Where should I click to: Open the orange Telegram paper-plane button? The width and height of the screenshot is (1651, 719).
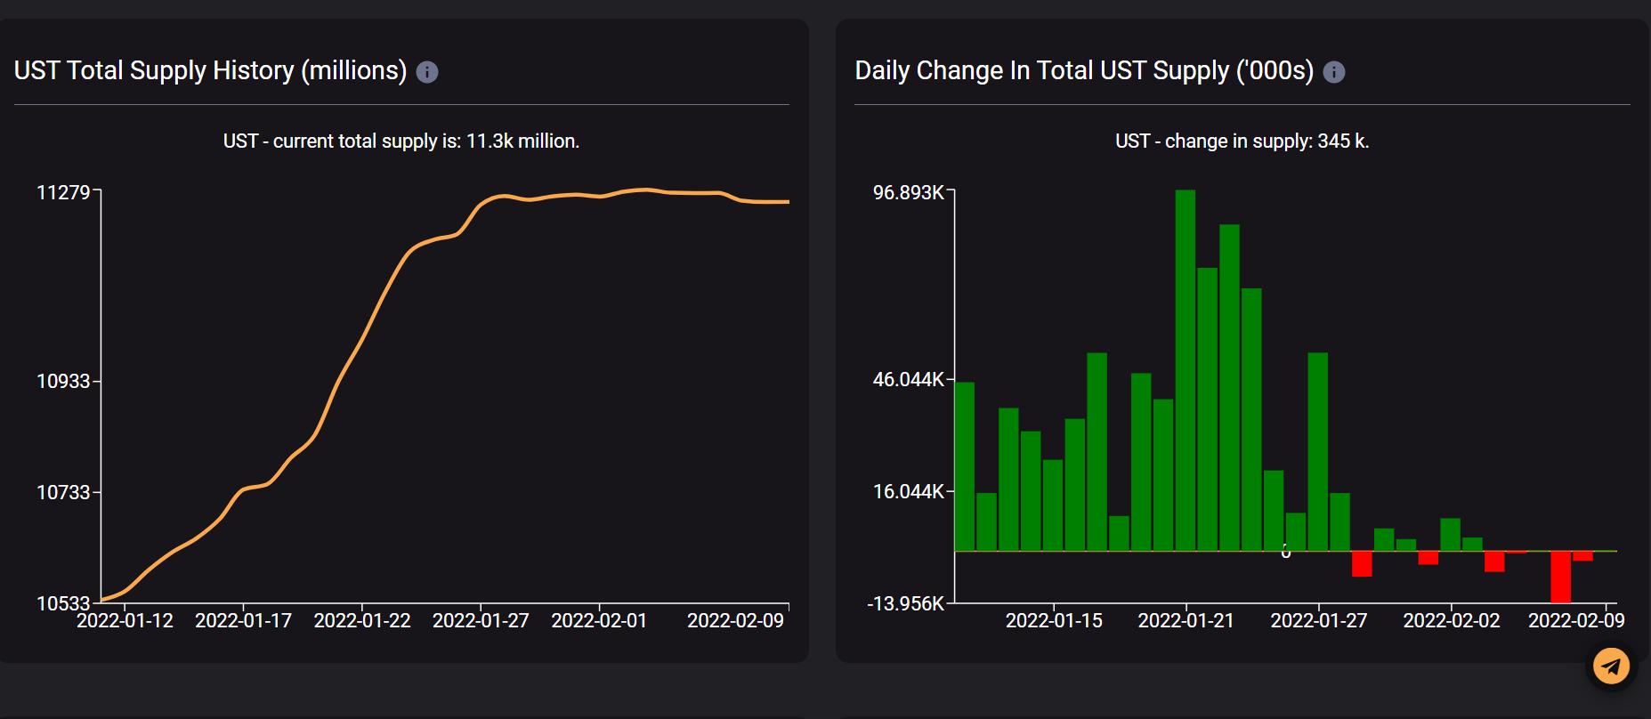(x=1611, y=666)
